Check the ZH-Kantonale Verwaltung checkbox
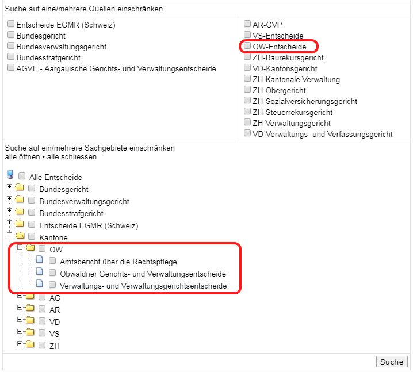 click(x=247, y=78)
